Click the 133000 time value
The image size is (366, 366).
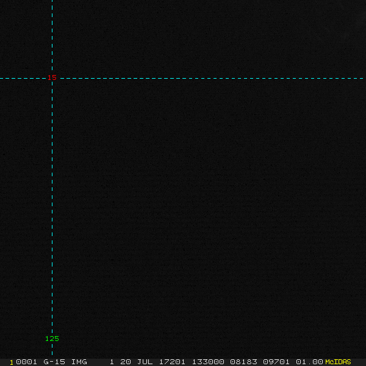tap(208, 362)
